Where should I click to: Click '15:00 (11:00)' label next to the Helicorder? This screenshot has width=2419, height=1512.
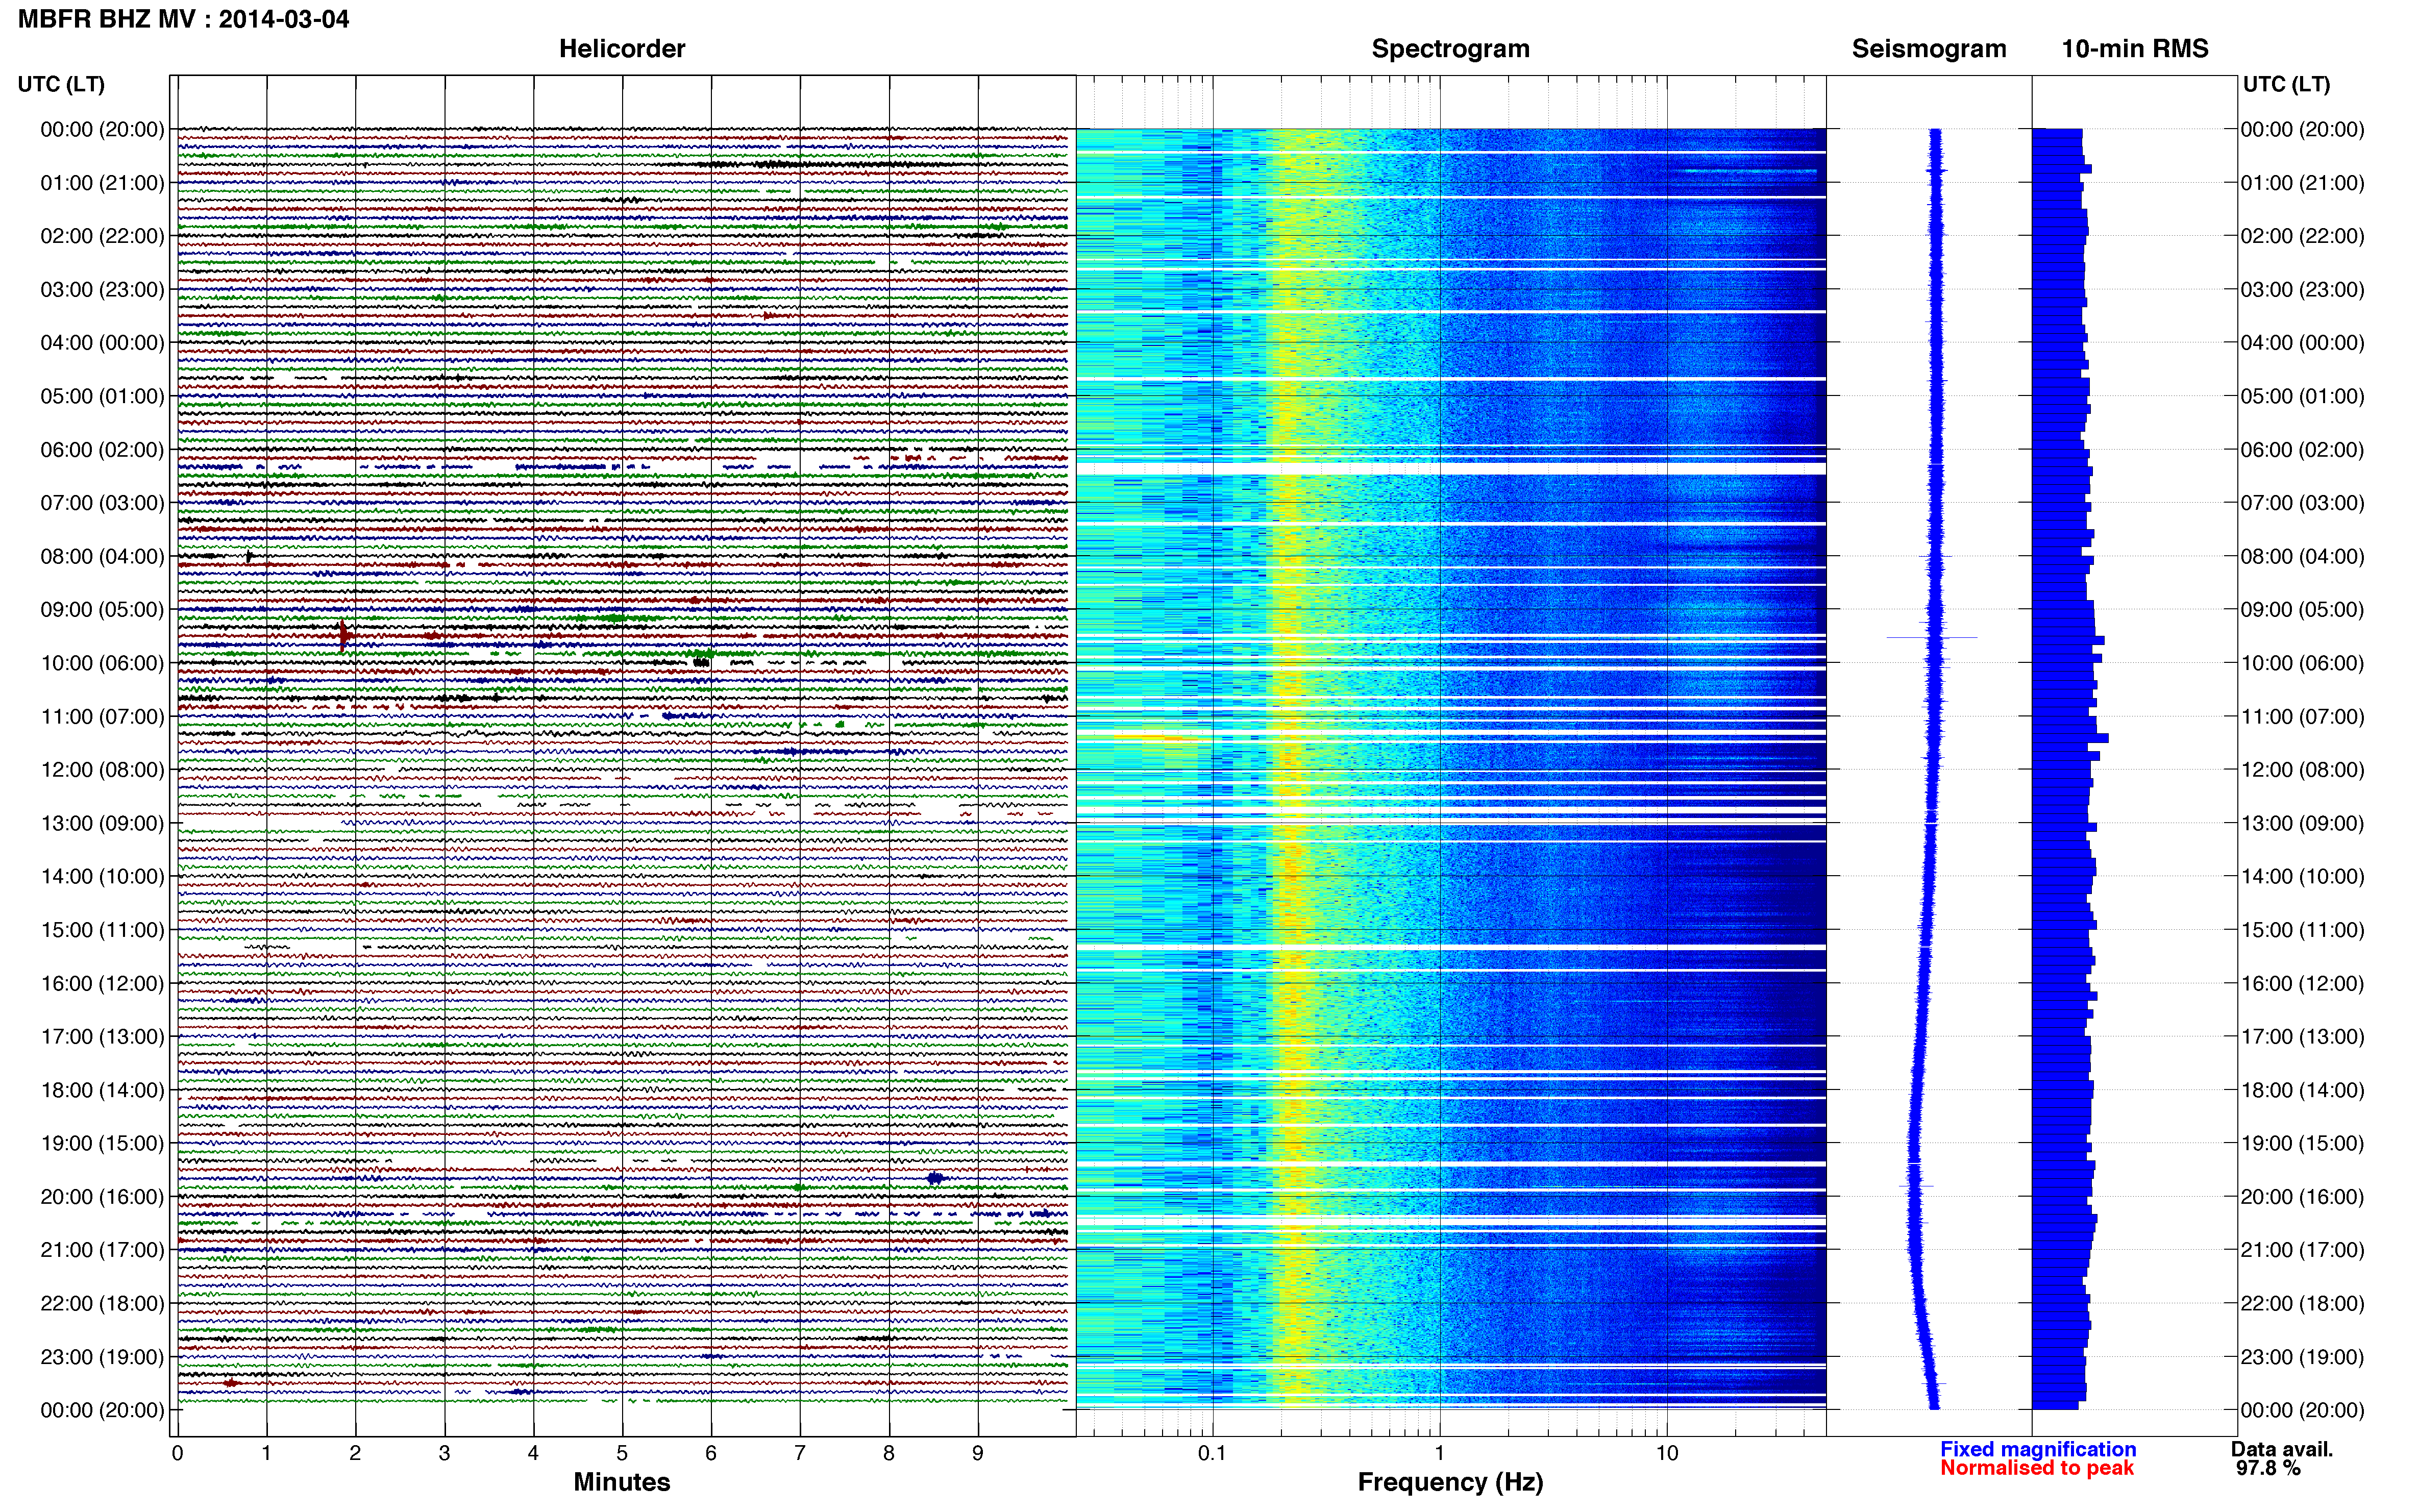[102, 930]
